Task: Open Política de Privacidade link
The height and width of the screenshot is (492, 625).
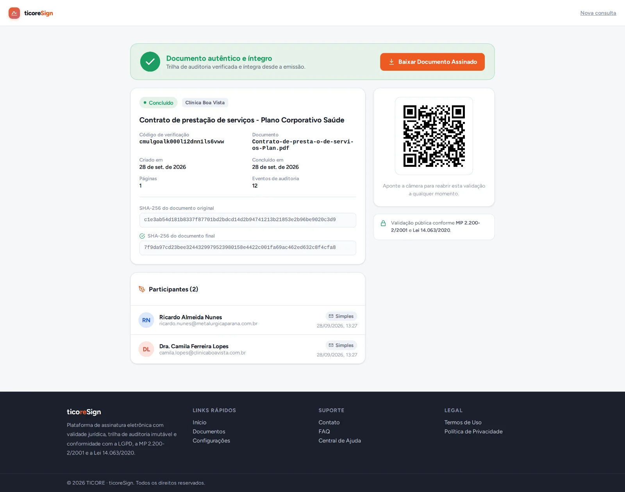Action: tap(473, 431)
